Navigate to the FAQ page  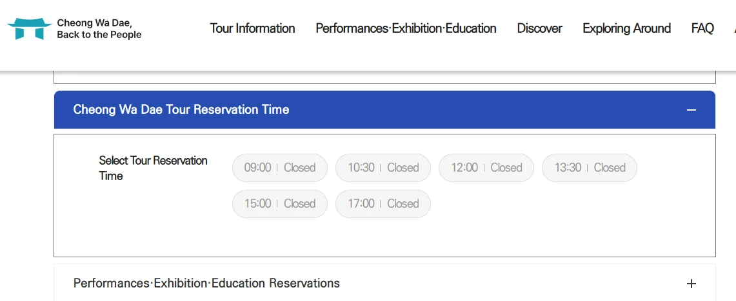click(702, 28)
